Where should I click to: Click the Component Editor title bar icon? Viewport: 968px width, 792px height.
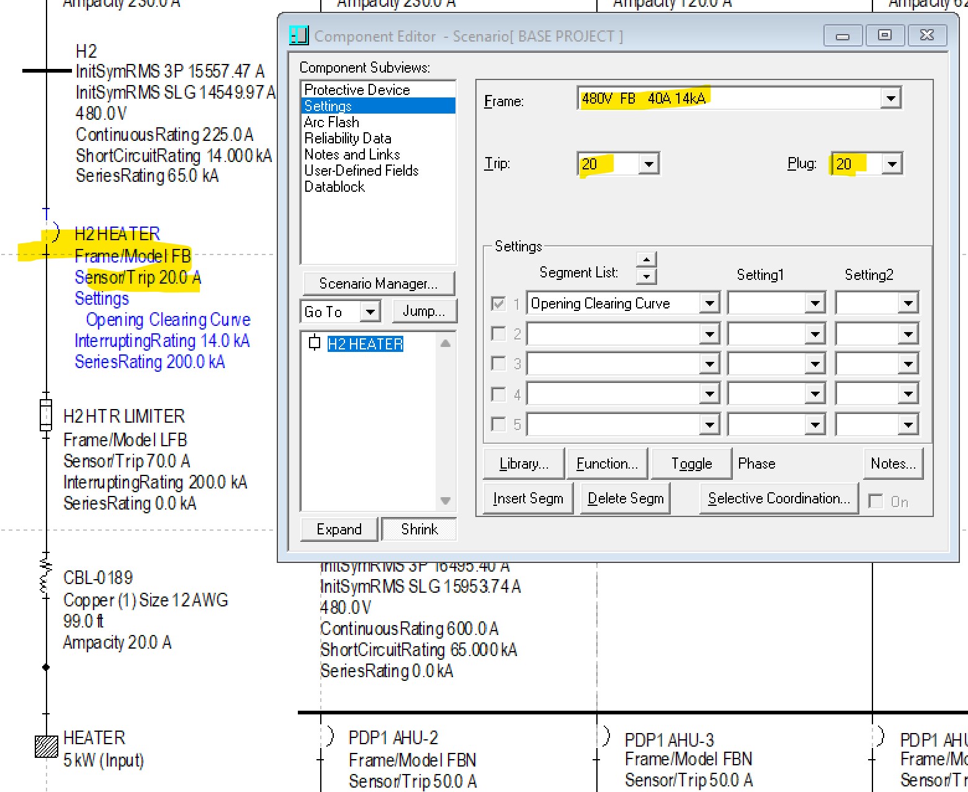pos(298,35)
